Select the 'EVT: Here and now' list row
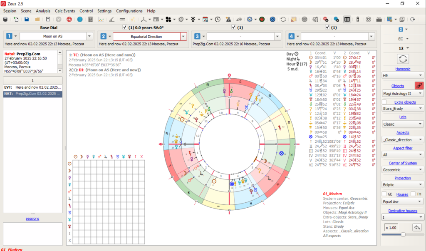 tap(32, 87)
